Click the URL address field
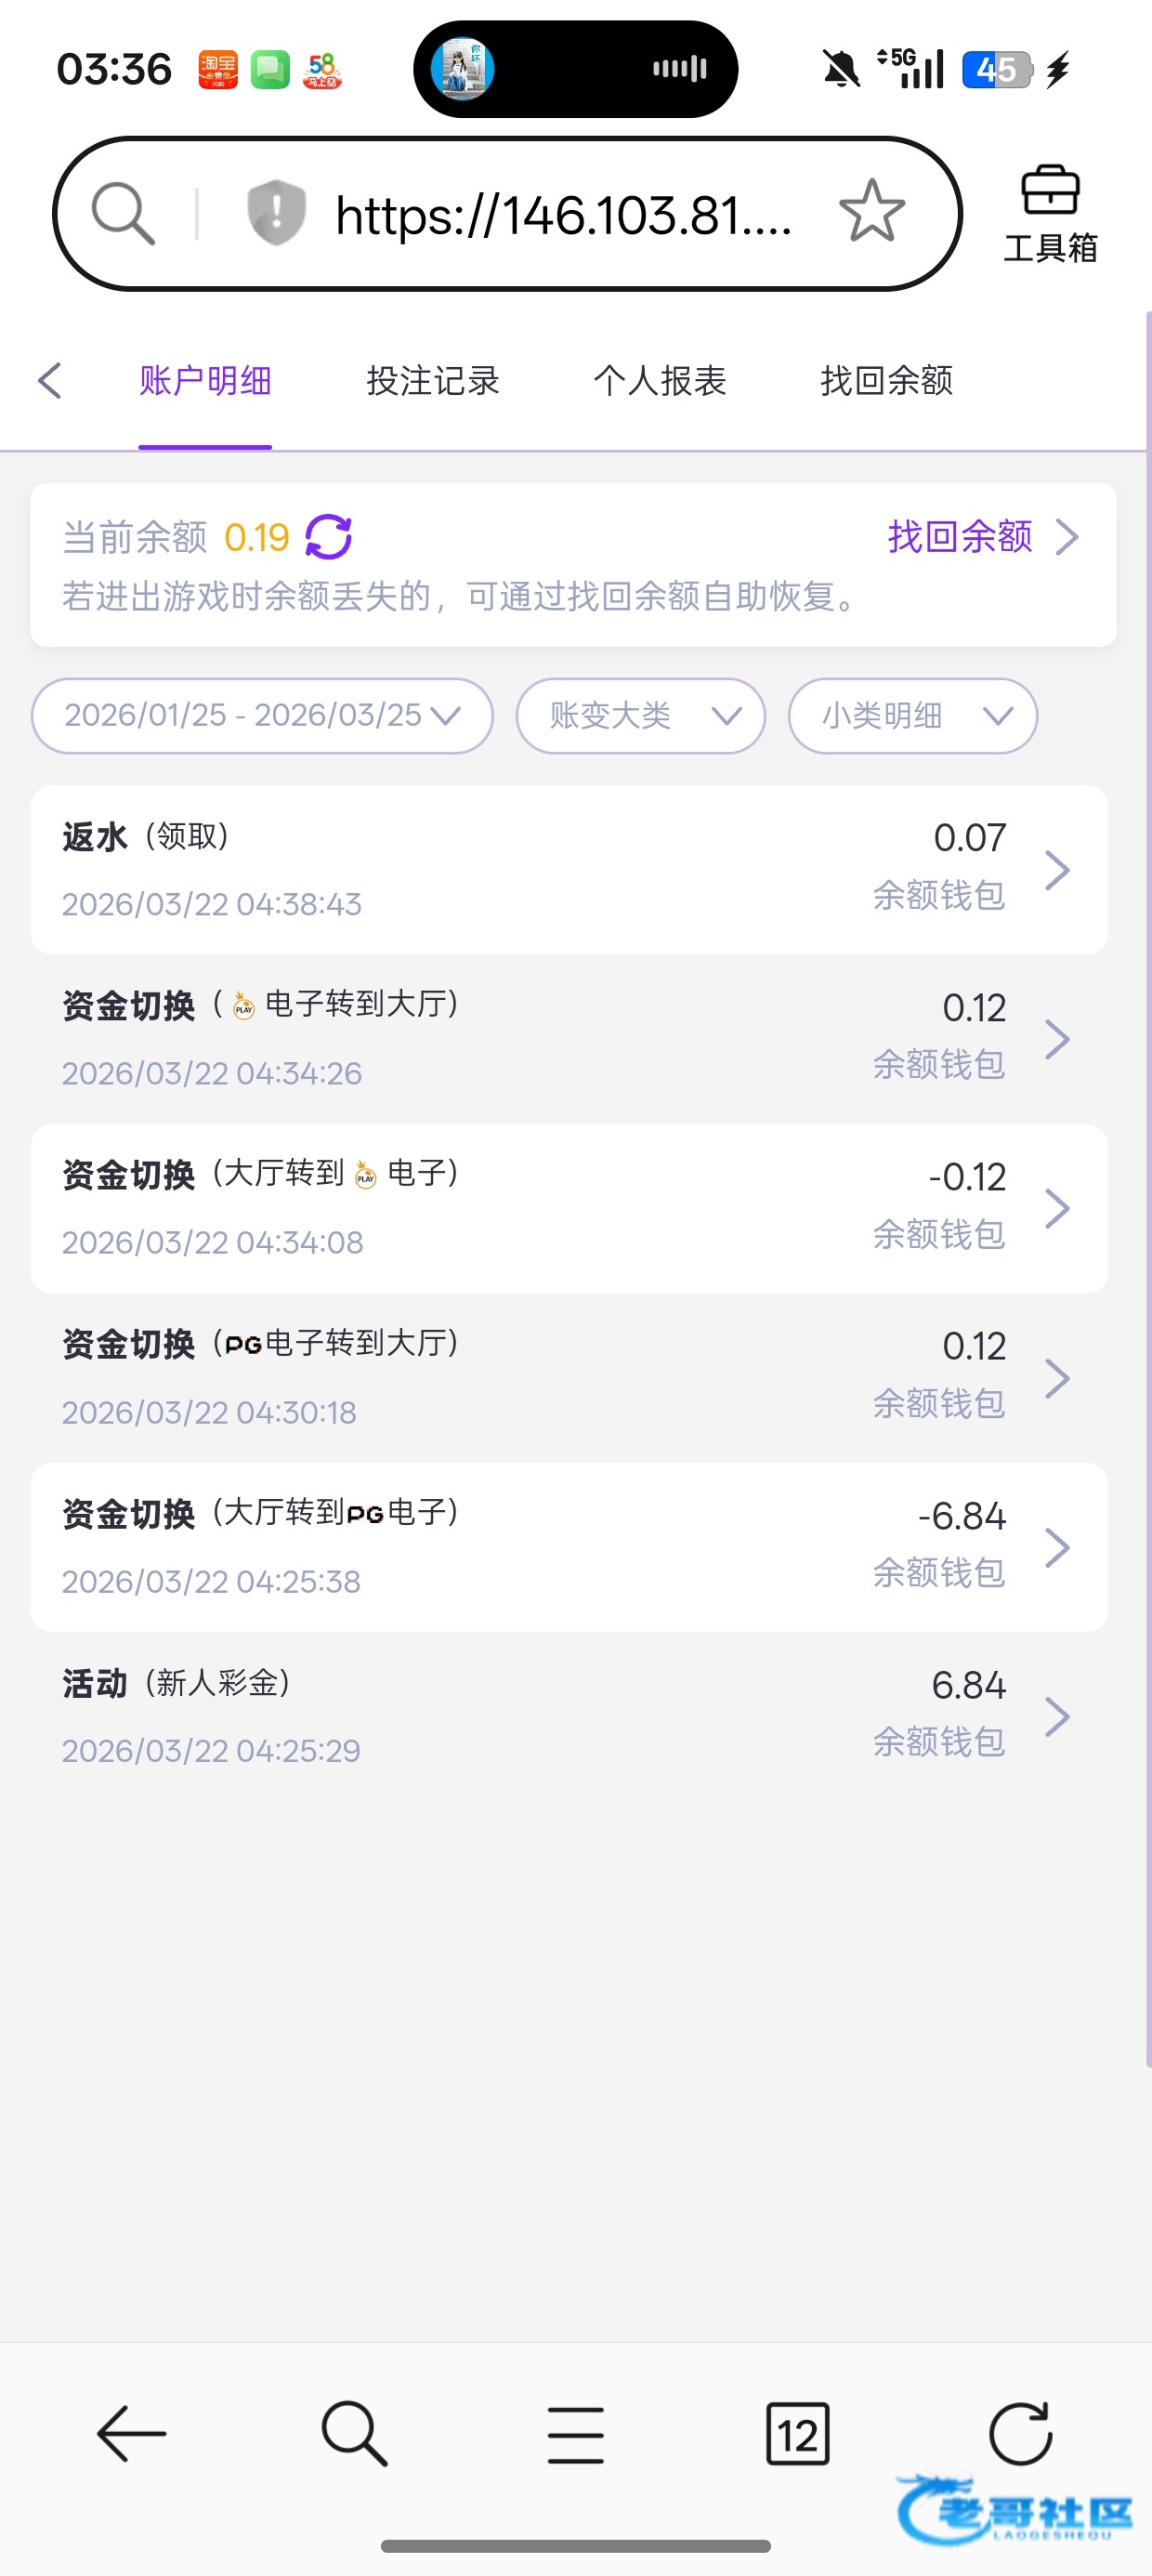This screenshot has width=1152, height=2576. [563, 214]
